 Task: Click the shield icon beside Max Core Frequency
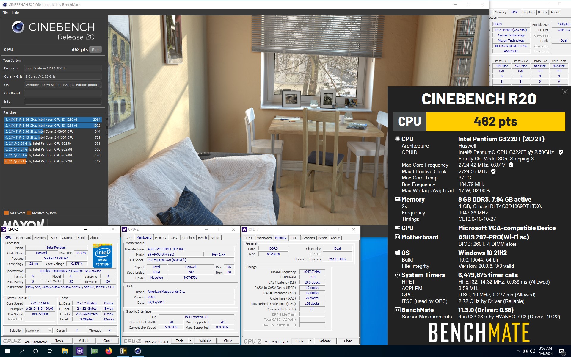click(511, 165)
